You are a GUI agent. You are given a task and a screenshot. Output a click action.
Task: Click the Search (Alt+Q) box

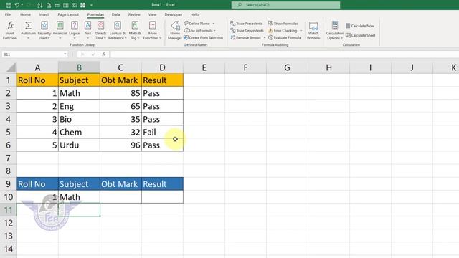pos(285,5)
